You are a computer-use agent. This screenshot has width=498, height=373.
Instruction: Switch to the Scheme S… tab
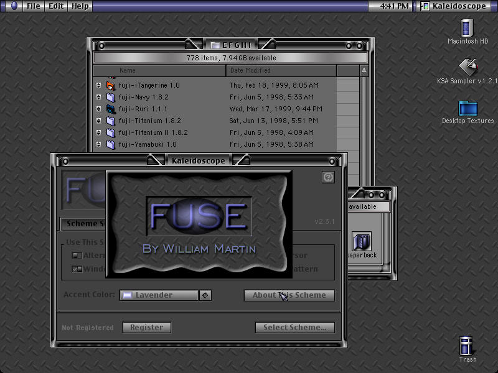tap(83, 224)
